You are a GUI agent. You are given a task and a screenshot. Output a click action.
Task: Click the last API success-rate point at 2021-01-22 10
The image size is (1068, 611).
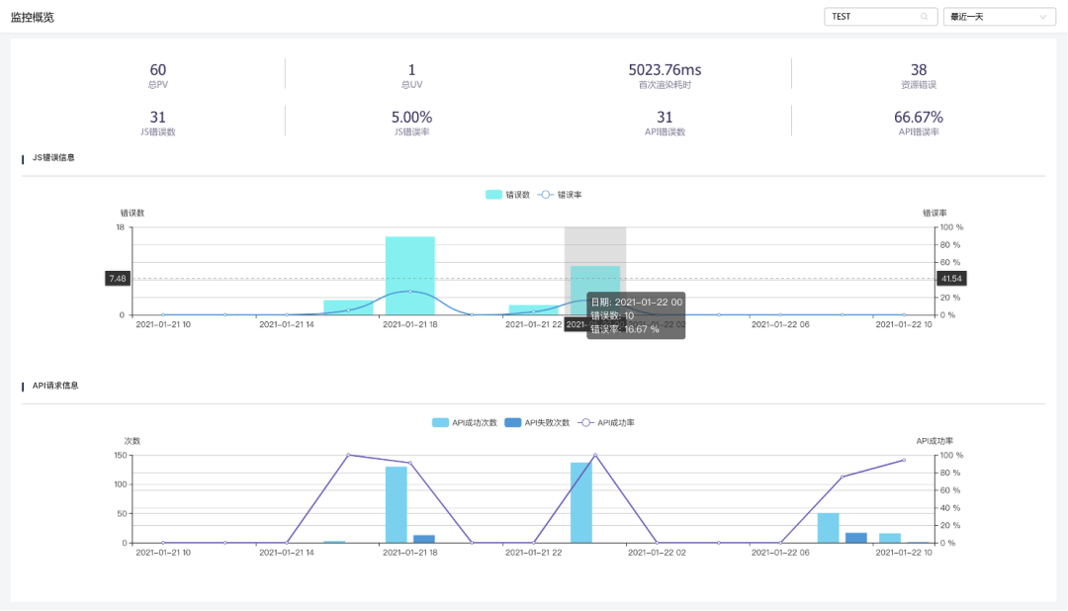tap(904, 461)
